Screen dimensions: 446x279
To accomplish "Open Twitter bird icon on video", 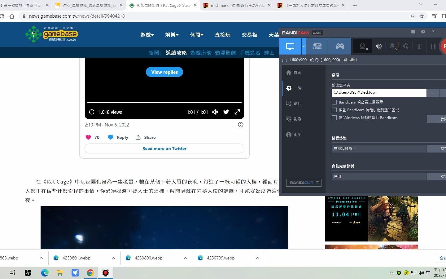I will pos(226,112).
